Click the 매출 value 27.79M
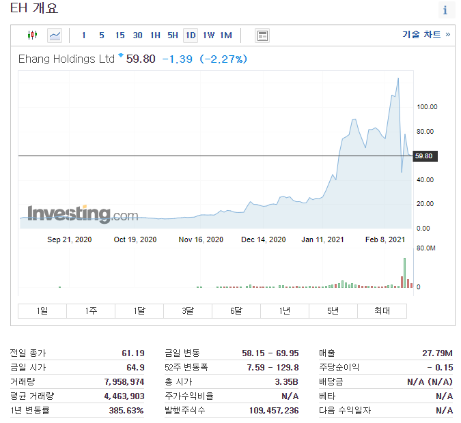 [438, 353]
